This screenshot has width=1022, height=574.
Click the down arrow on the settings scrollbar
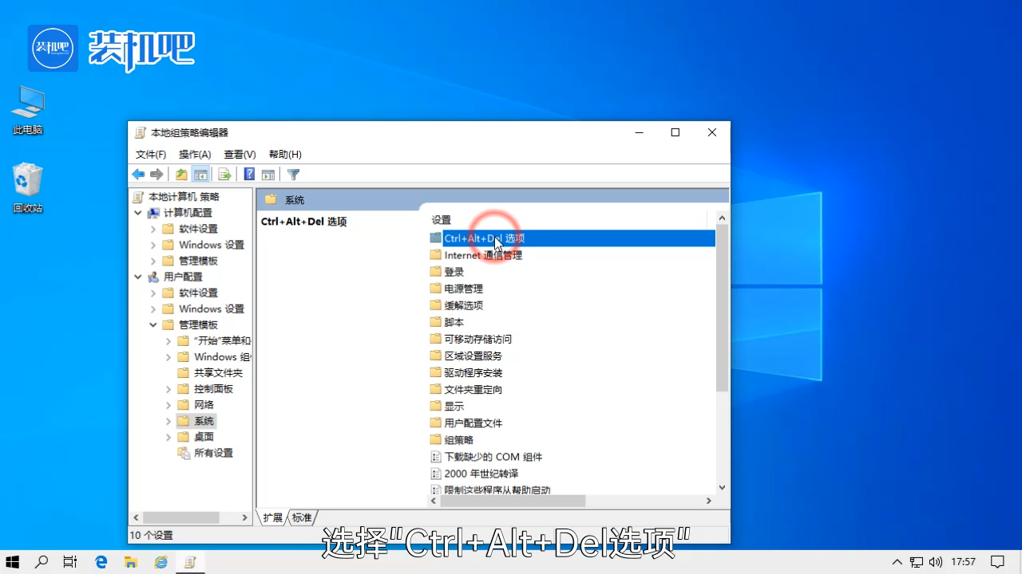pyautogui.click(x=721, y=487)
